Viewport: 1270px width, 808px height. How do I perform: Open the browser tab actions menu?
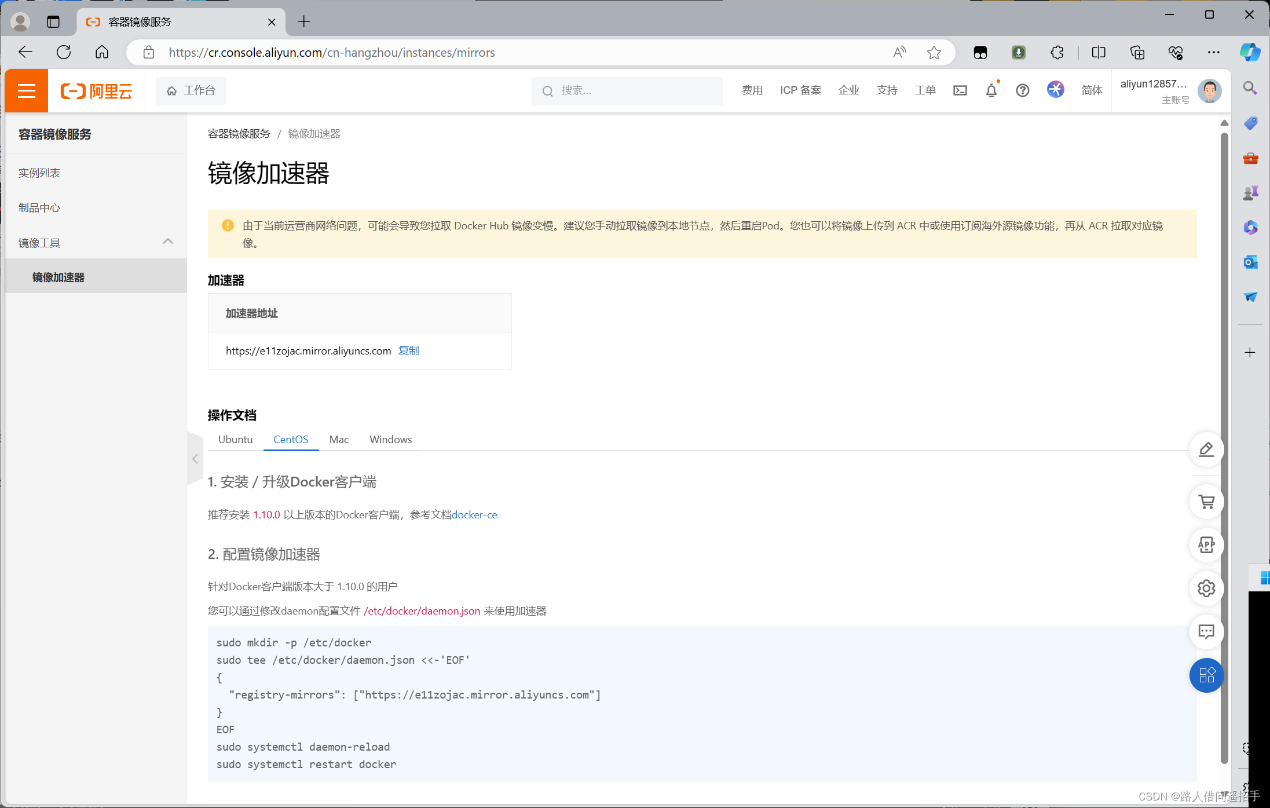point(53,22)
